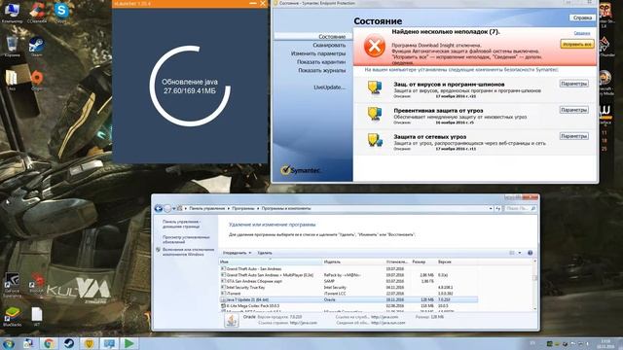623x350 pixels.
Task: Open Включение или отключение компонентов Windows link
Action: [188, 252]
